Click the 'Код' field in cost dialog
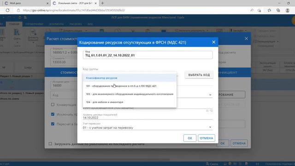This screenshot has width=295, height=166. 64,95
